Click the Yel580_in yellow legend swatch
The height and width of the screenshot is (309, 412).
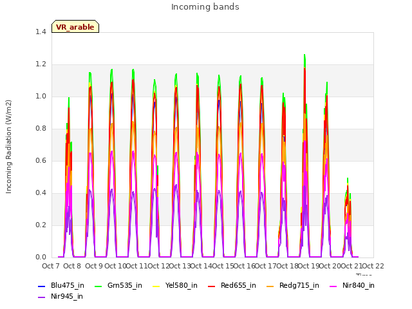tap(156, 286)
